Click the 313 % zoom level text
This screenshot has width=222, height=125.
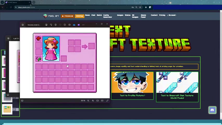[83, 101]
